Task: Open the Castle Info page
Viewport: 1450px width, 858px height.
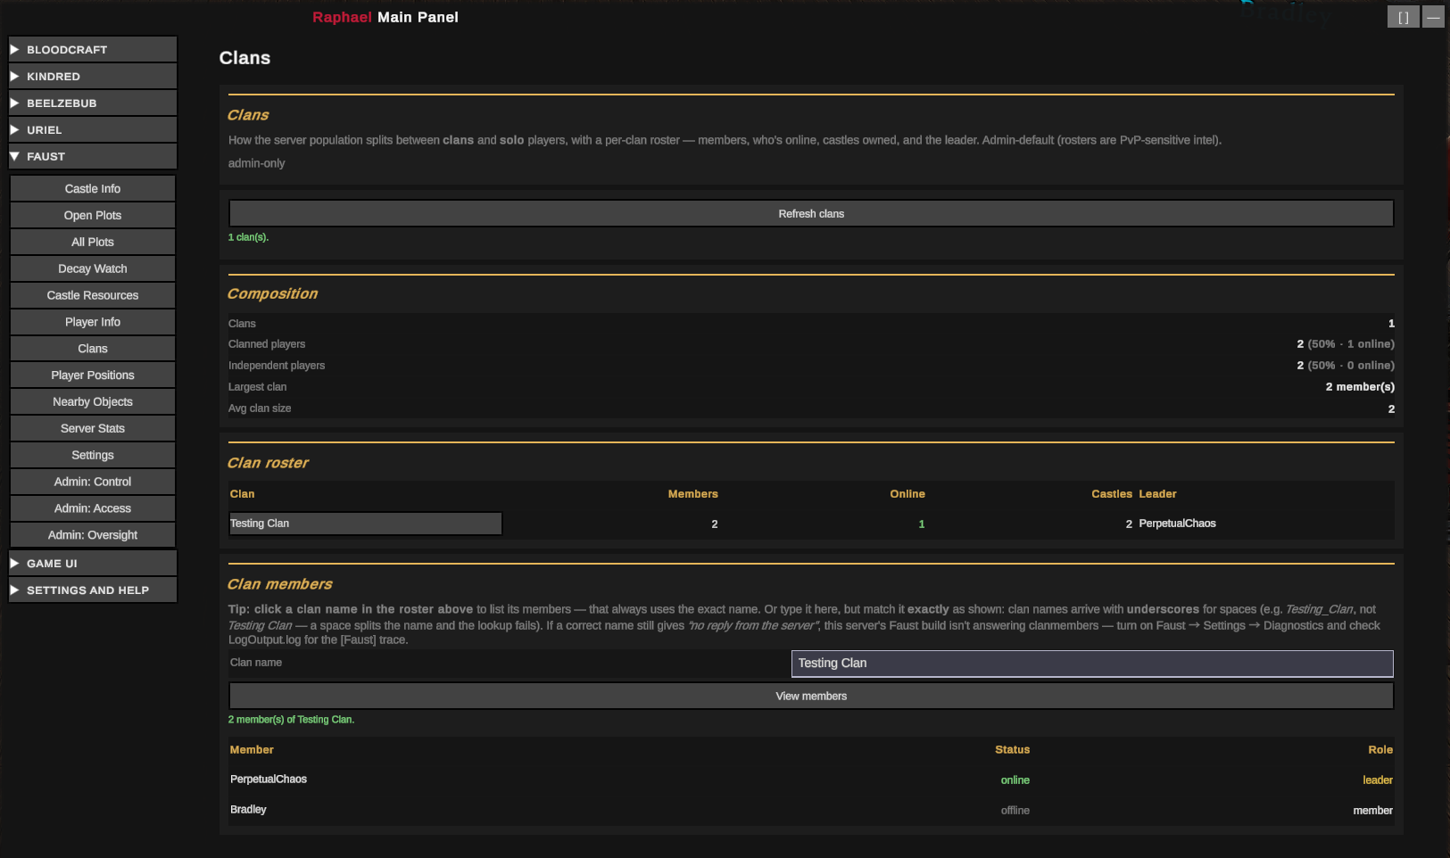Action: pyautogui.click(x=93, y=189)
